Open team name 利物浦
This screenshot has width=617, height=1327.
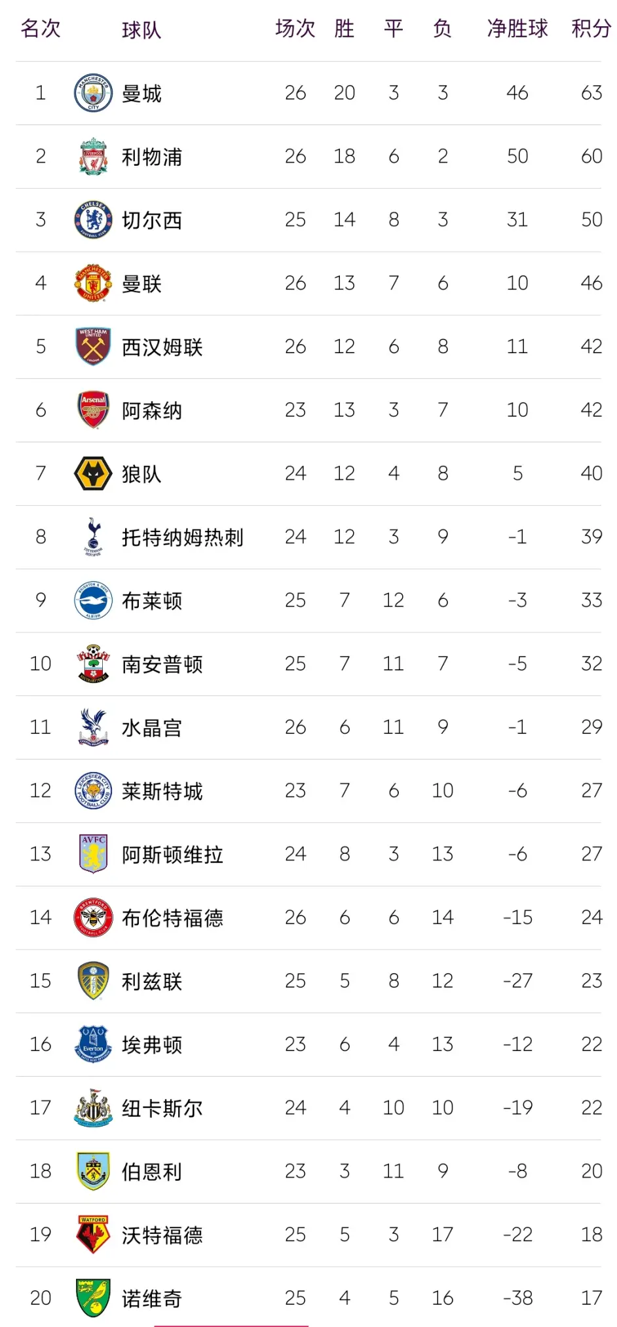pos(152,157)
